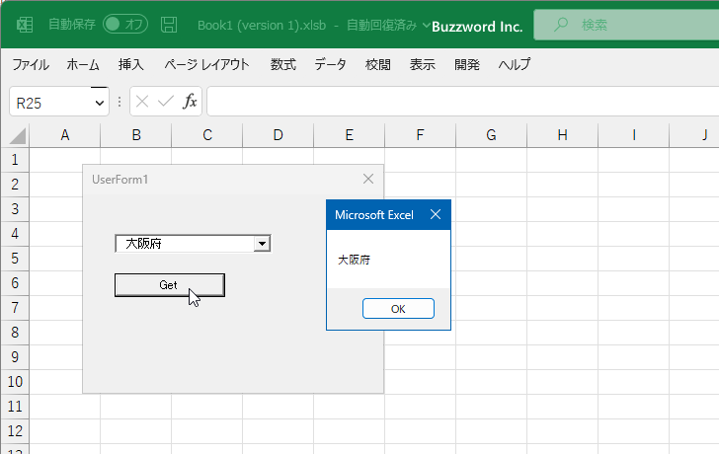Click the formula bar cancel X icon
The height and width of the screenshot is (454, 719).
point(142,102)
